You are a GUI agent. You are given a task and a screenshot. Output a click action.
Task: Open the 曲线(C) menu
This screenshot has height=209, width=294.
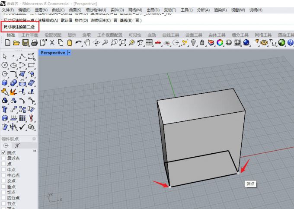[x=58, y=10]
